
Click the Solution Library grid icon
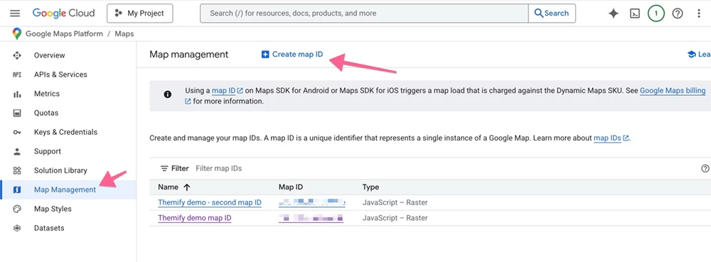[17, 170]
